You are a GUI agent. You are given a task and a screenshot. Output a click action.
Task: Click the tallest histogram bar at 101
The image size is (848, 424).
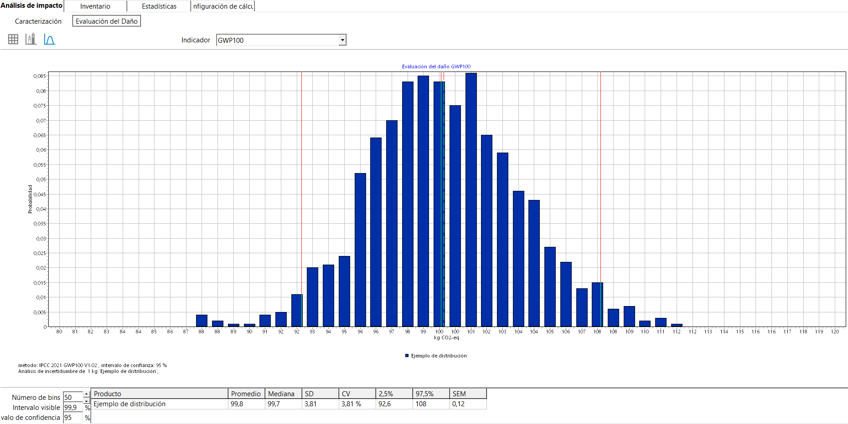(471, 199)
